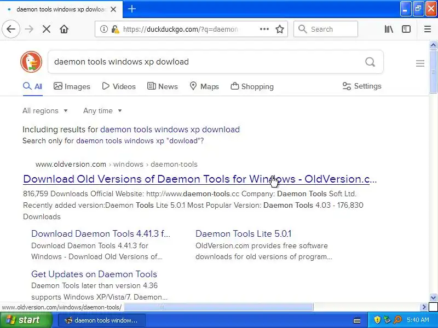Switch to the Shopping tab
Screen dimensions: 438x328
(252, 86)
